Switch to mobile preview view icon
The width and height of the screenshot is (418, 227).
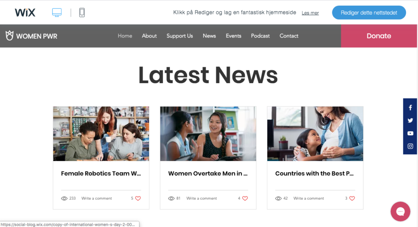coord(82,13)
